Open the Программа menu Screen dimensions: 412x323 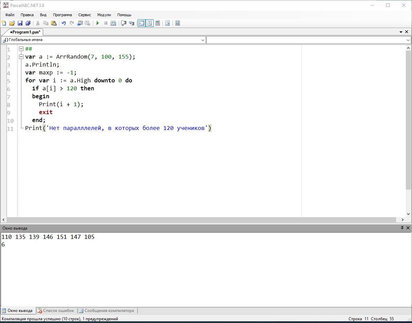click(x=62, y=15)
